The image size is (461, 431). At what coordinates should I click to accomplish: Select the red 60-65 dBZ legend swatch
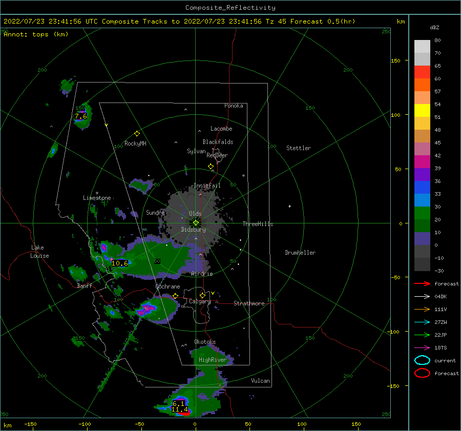[422, 72]
